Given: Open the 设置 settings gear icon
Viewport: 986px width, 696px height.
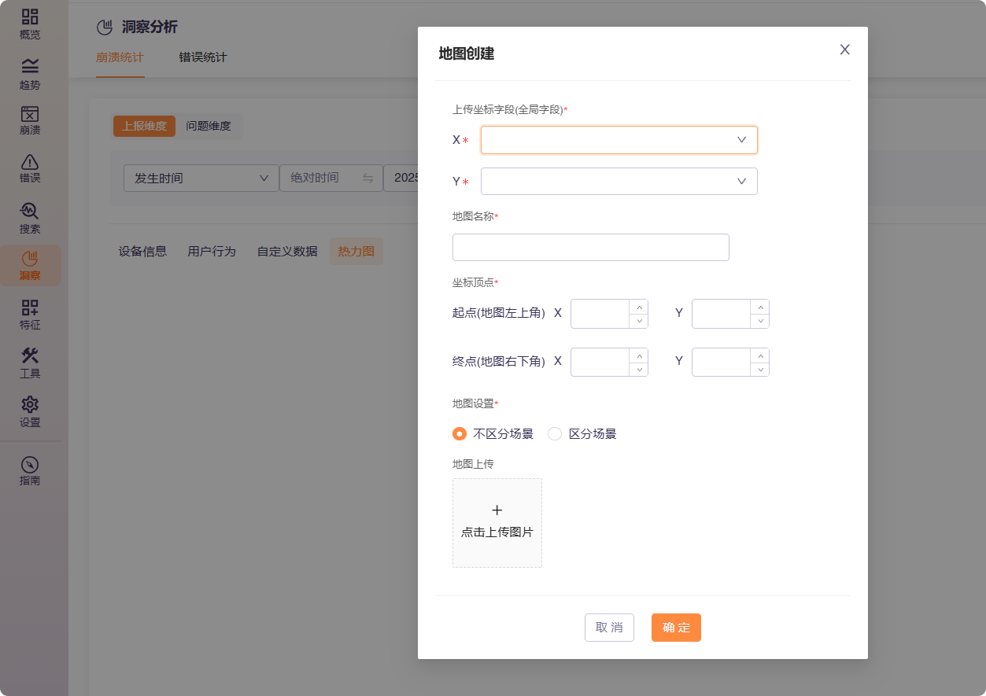Looking at the screenshot, I should [x=30, y=405].
